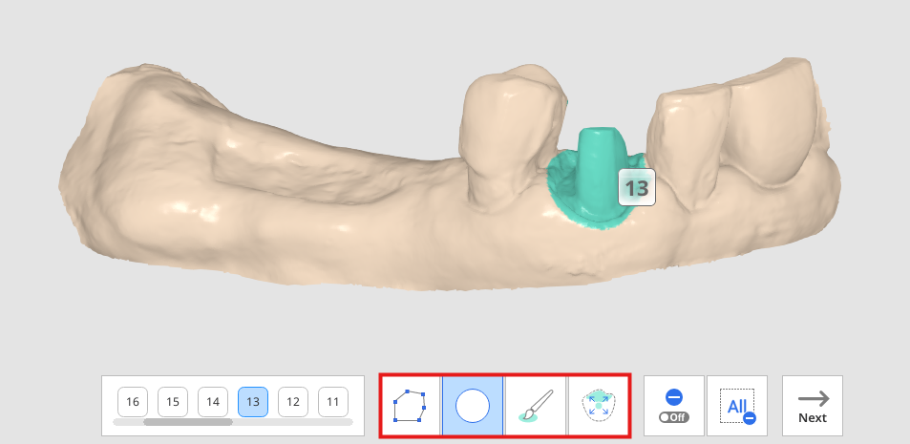Switch to tooth number 14
This screenshot has height=444, width=910.
tap(212, 402)
